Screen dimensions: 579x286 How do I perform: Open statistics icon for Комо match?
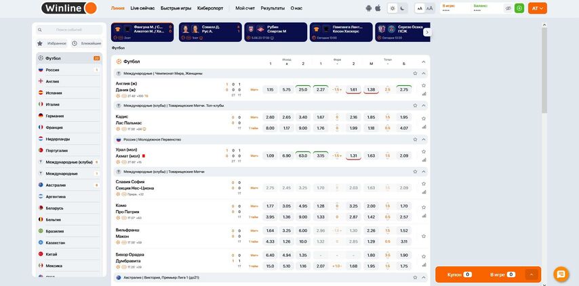pos(424,216)
